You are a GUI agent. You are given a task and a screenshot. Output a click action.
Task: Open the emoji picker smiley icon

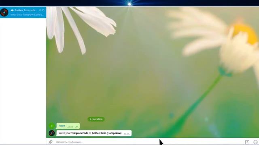tap(255, 142)
